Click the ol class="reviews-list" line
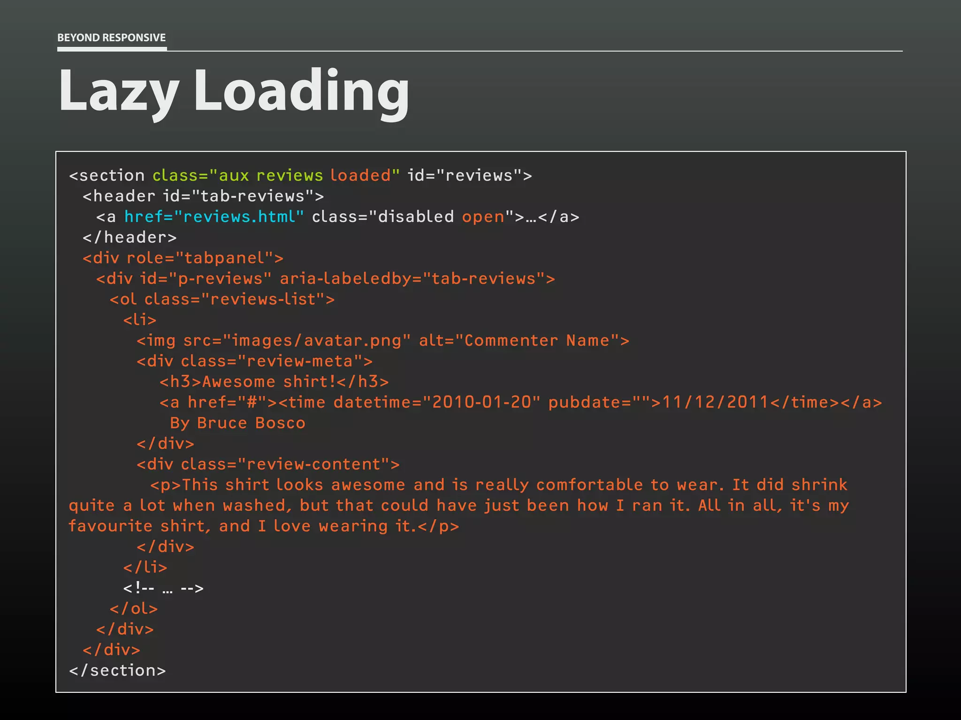The height and width of the screenshot is (720, 961). click(x=222, y=300)
